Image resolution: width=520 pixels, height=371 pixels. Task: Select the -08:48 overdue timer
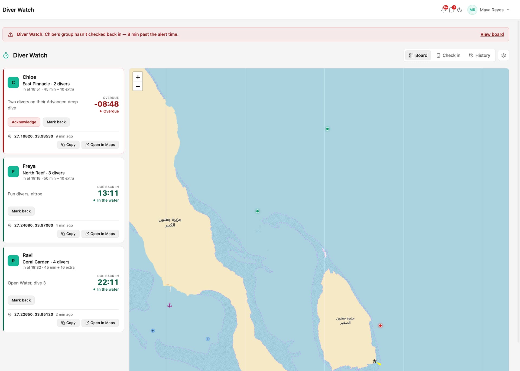(106, 104)
